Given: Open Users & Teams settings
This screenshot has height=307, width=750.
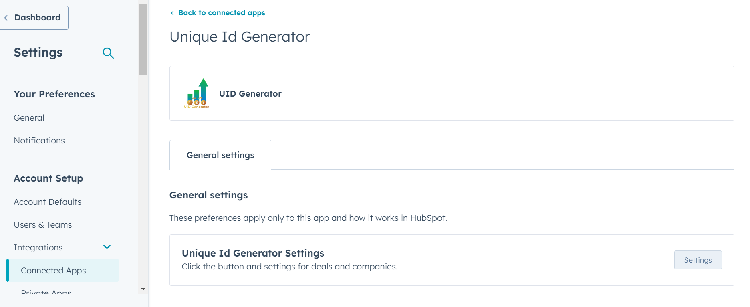Looking at the screenshot, I should tap(43, 225).
